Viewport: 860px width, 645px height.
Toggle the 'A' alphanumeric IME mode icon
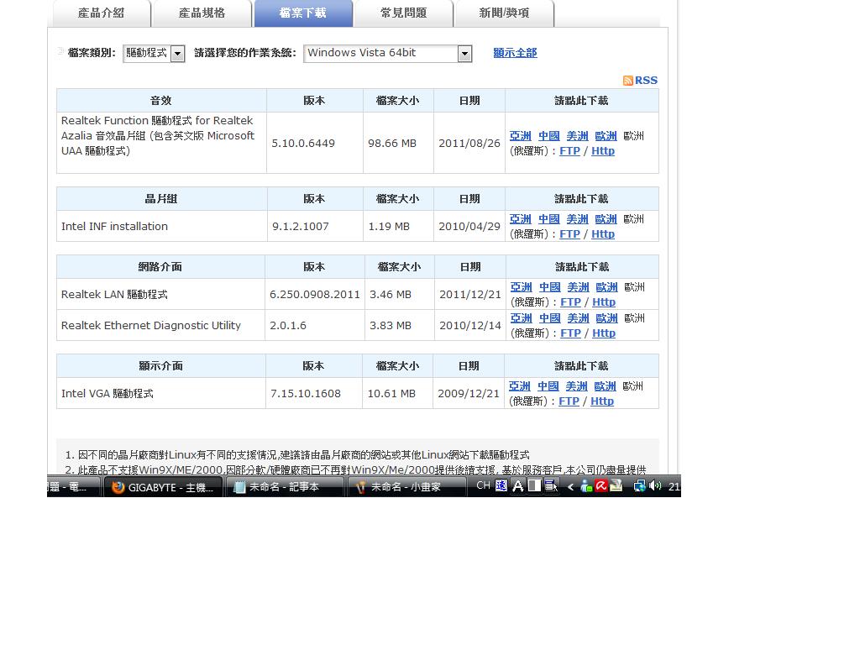[517, 486]
